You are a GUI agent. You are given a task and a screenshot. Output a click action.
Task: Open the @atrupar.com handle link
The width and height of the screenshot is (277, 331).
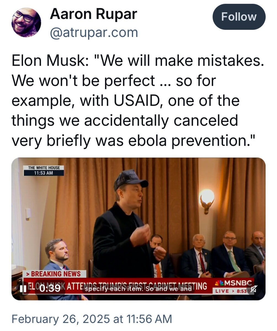coord(94,33)
